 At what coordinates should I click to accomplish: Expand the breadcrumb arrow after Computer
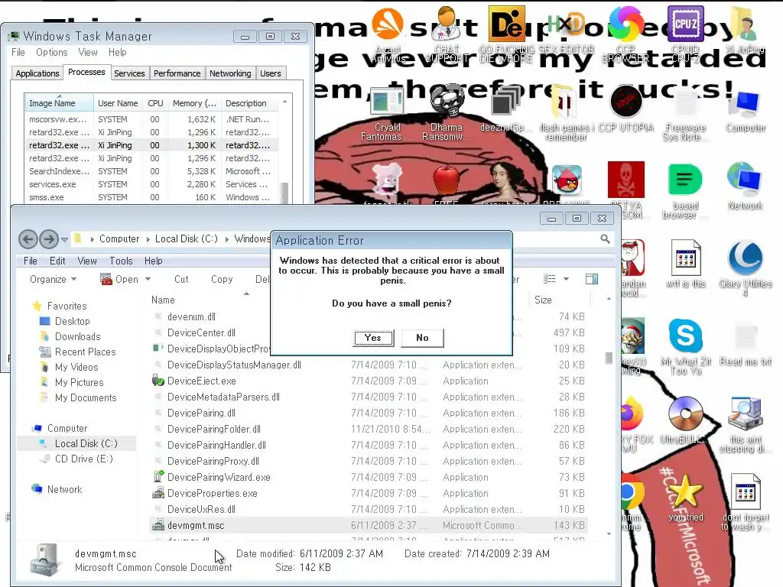(x=148, y=239)
